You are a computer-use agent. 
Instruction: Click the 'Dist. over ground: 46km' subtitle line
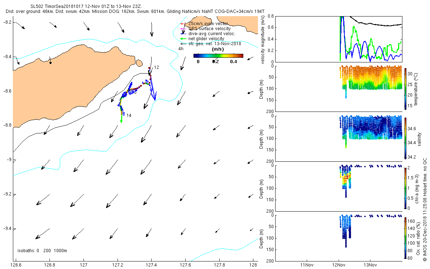(135, 11)
